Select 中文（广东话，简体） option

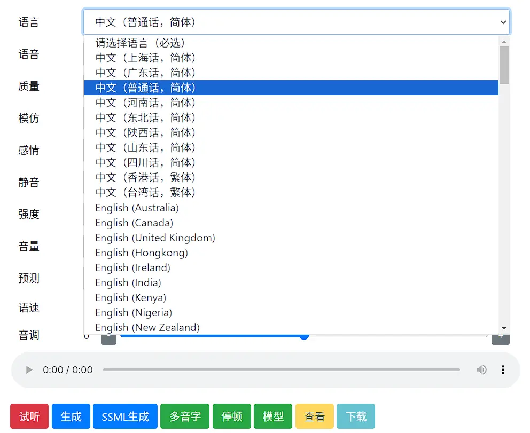(145, 73)
